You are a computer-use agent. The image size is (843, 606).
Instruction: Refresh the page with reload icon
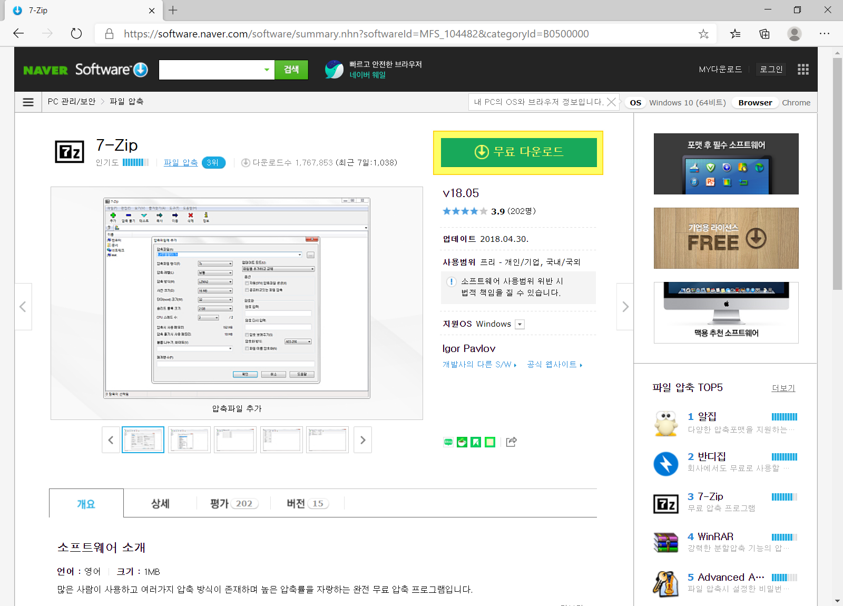[76, 34]
